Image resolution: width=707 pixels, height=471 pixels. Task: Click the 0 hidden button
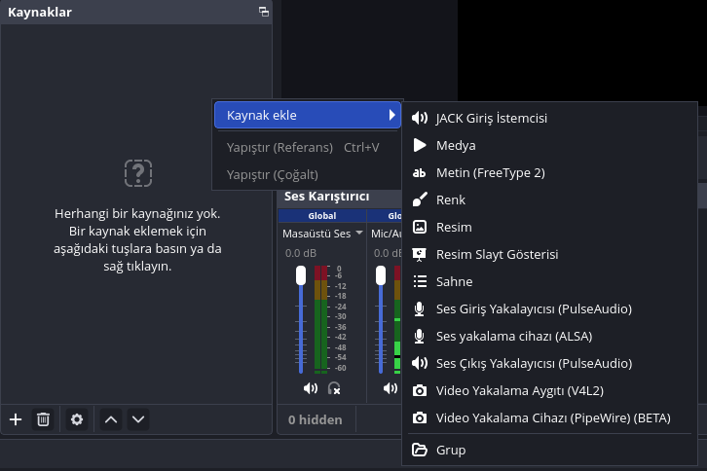pos(316,419)
